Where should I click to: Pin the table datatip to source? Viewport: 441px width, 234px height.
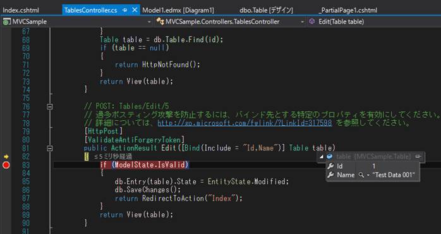[418, 157]
